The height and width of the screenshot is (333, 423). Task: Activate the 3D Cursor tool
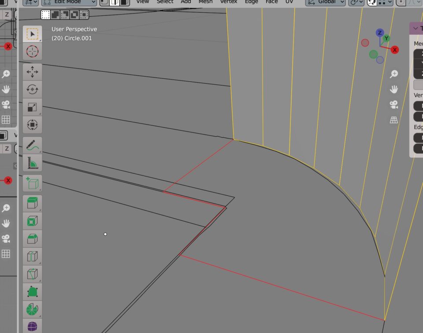(32, 51)
